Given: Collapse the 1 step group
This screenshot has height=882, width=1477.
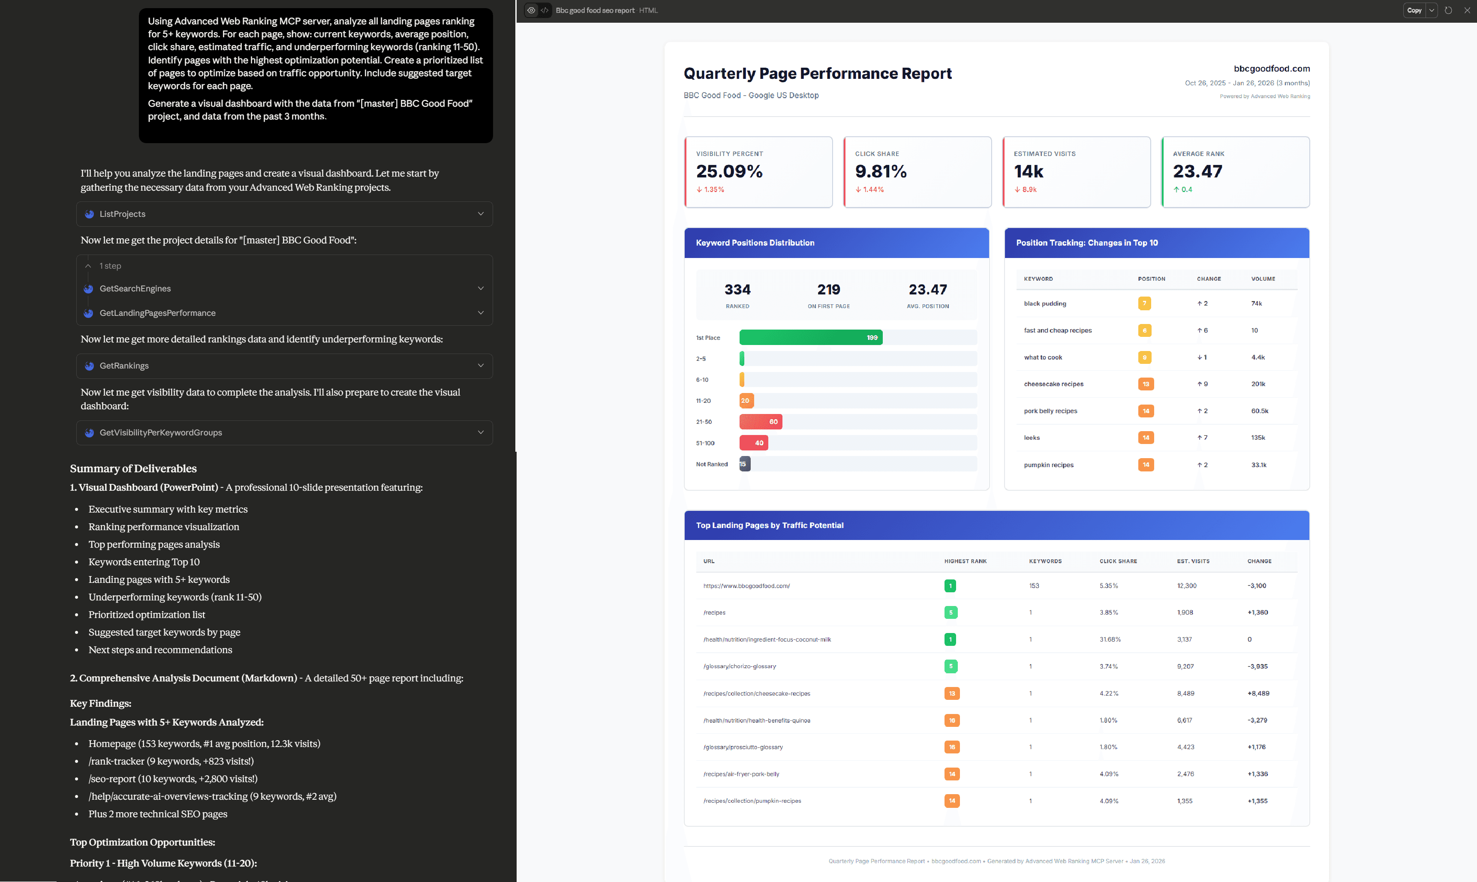Looking at the screenshot, I should pos(88,266).
